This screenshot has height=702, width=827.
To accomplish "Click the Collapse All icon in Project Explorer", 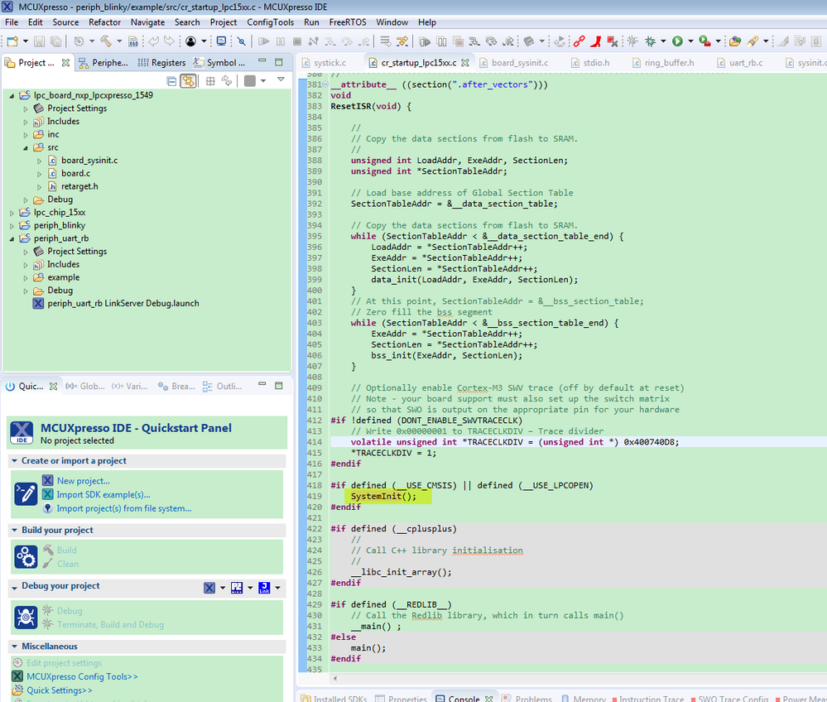I will pyautogui.click(x=171, y=81).
